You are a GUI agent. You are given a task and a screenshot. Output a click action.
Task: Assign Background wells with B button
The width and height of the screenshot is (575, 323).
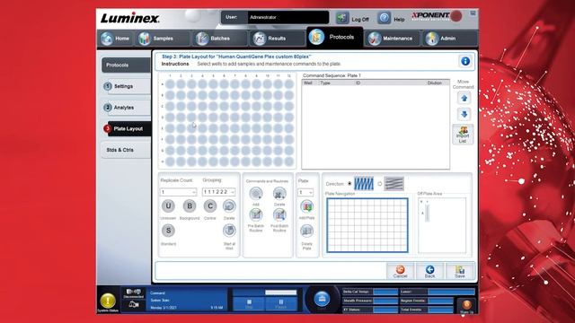pyautogui.click(x=190, y=205)
